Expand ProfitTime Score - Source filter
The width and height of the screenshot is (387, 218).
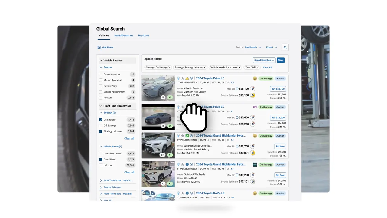pos(116,180)
